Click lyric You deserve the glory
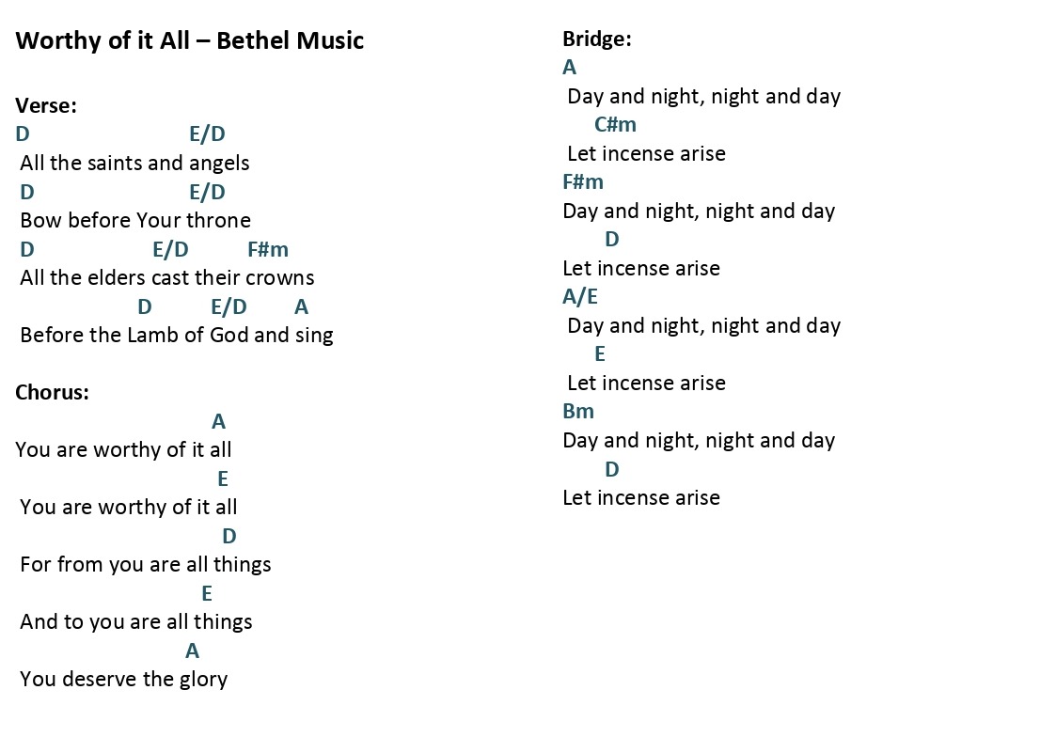 [124, 679]
